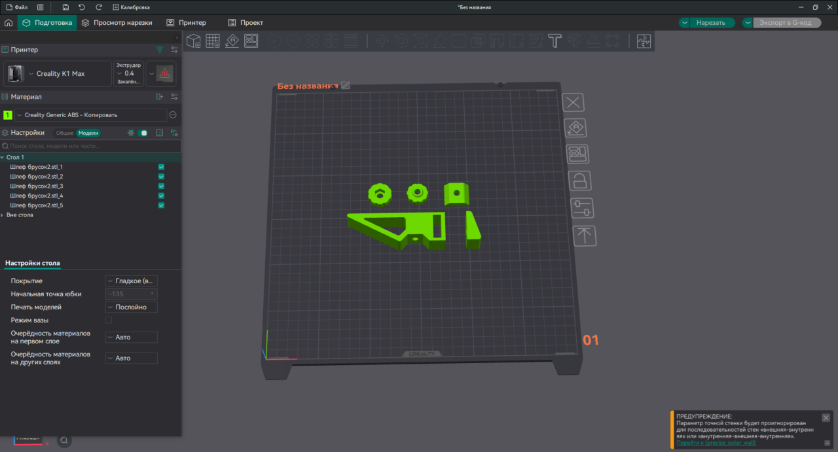Click the Arrange all objects icon
The image size is (838, 452).
251,41
